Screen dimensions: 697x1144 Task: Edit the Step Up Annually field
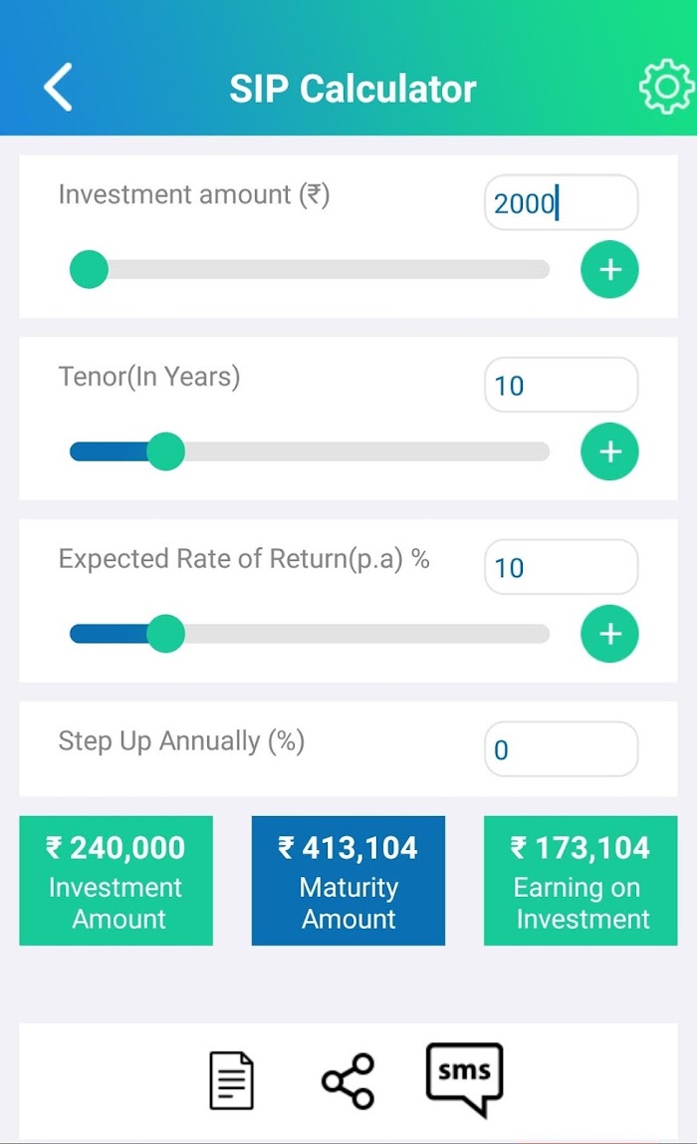coord(561,749)
